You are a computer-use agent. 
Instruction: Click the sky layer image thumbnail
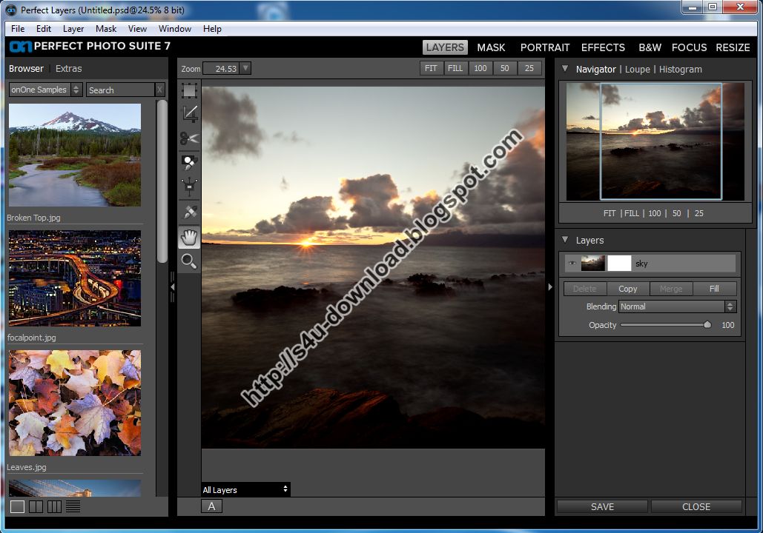coord(593,264)
